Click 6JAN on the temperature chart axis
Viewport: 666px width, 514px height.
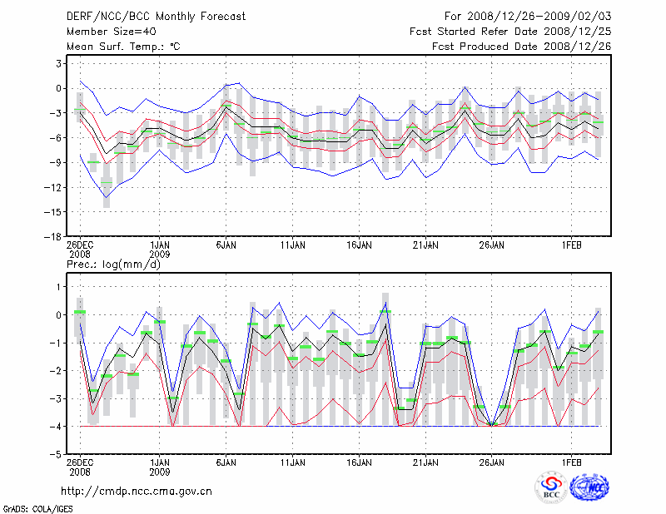226,245
